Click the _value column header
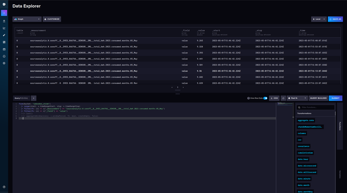The image size is (347, 193). [201, 31]
